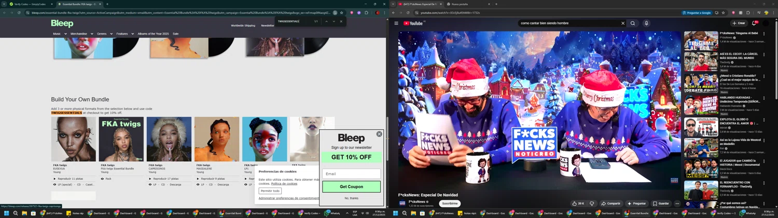
Task: Click Compartir to share the video
Action: click(610, 204)
